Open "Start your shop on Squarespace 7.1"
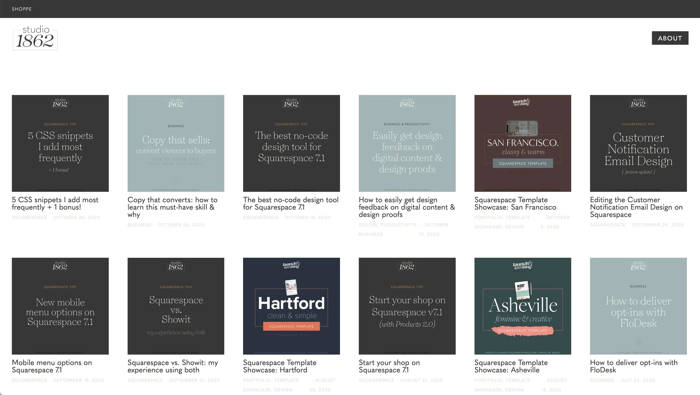Image resolution: width=700 pixels, height=395 pixels. pyautogui.click(x=389, y=366)
